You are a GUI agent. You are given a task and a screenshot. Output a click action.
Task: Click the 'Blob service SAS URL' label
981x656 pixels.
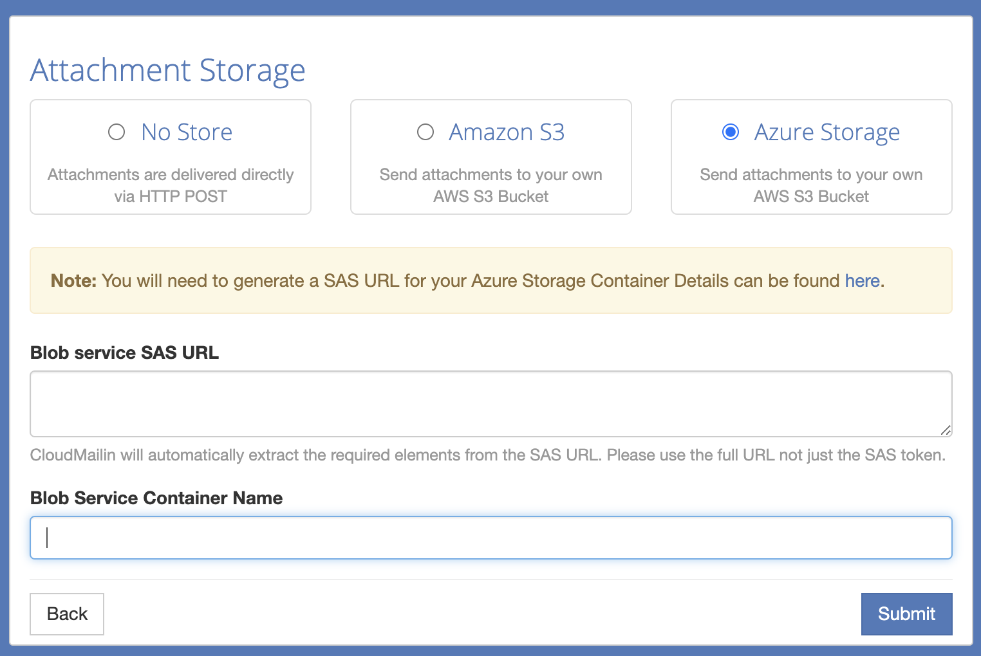pyautogui.click(x=124, y=352)
